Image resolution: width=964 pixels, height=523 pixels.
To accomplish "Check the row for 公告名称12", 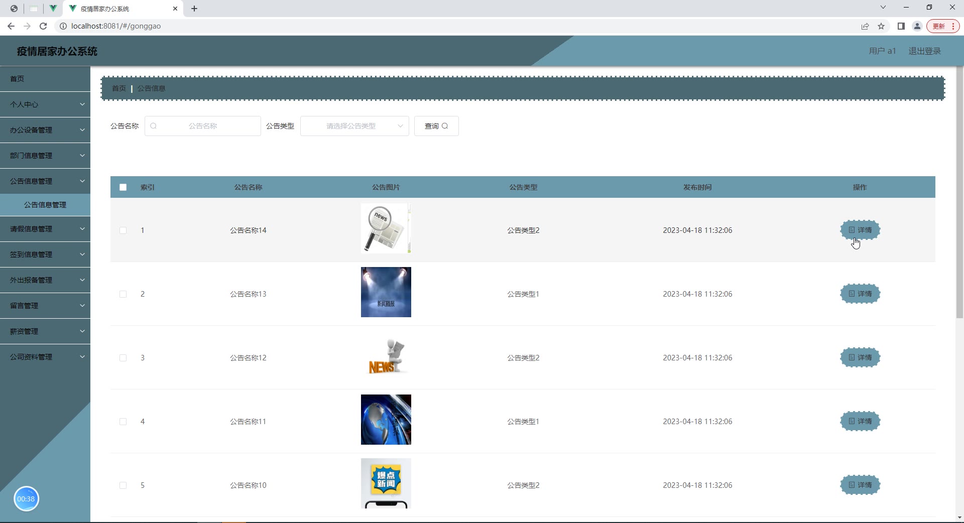I will [123, 358].
